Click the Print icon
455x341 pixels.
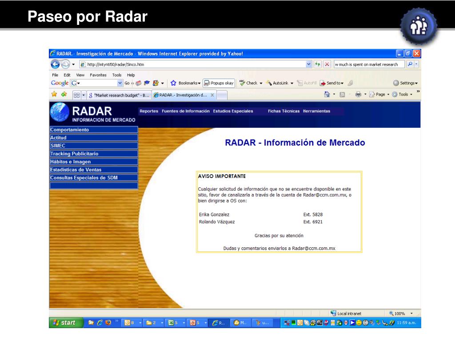tap(359, 94)
